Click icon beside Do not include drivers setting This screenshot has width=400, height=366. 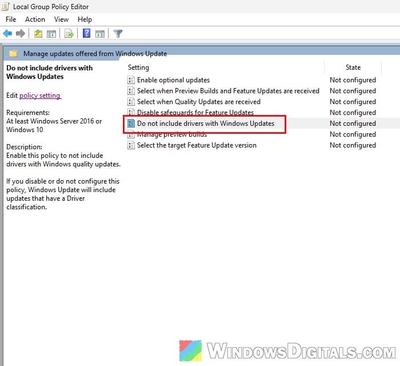pyautogui.click(x=131, y=124)
